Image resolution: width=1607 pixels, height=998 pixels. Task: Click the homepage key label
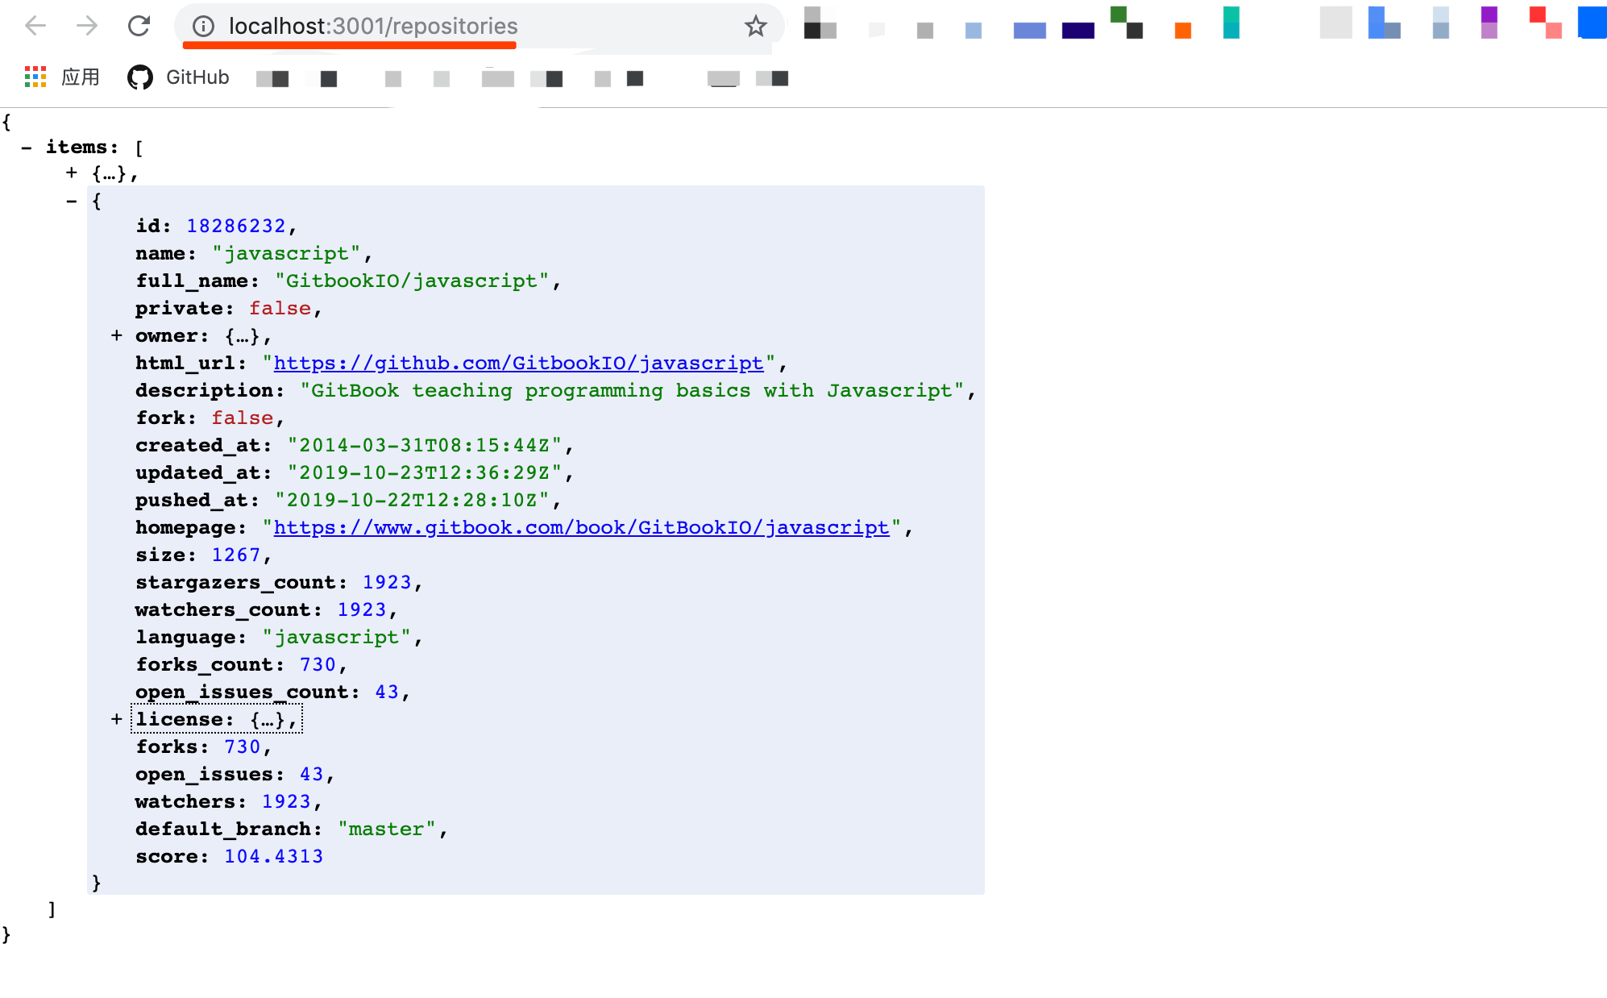(x=190, y=528)
